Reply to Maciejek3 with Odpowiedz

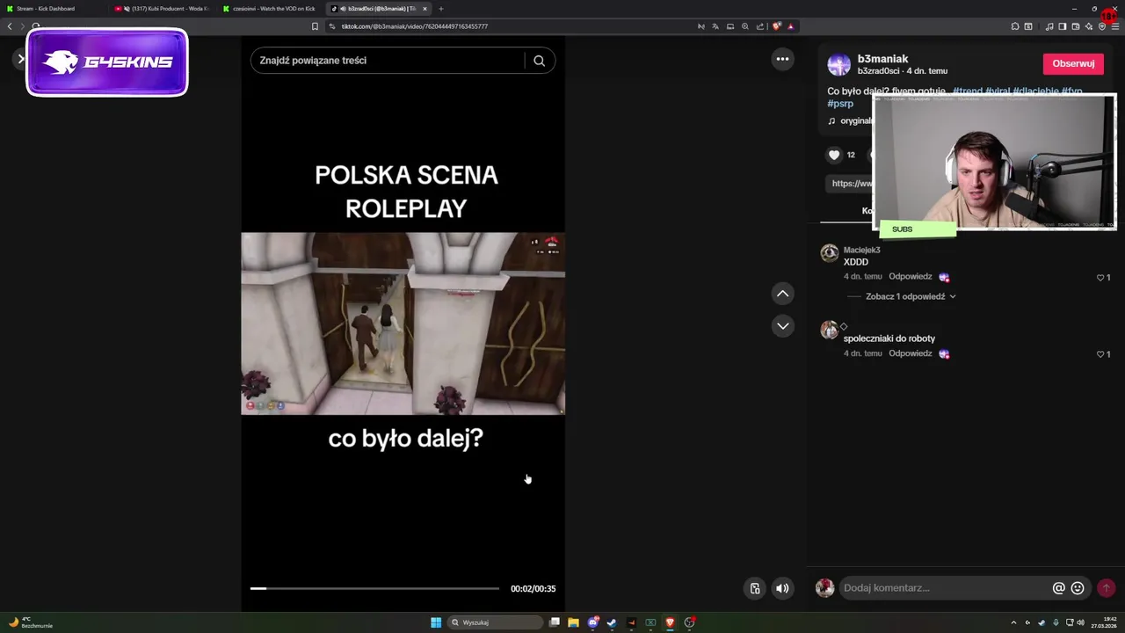[x=911, y=276]
